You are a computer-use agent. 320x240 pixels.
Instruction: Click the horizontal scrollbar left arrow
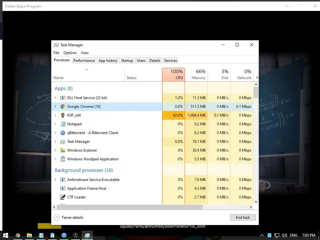(x=54, y=207)
